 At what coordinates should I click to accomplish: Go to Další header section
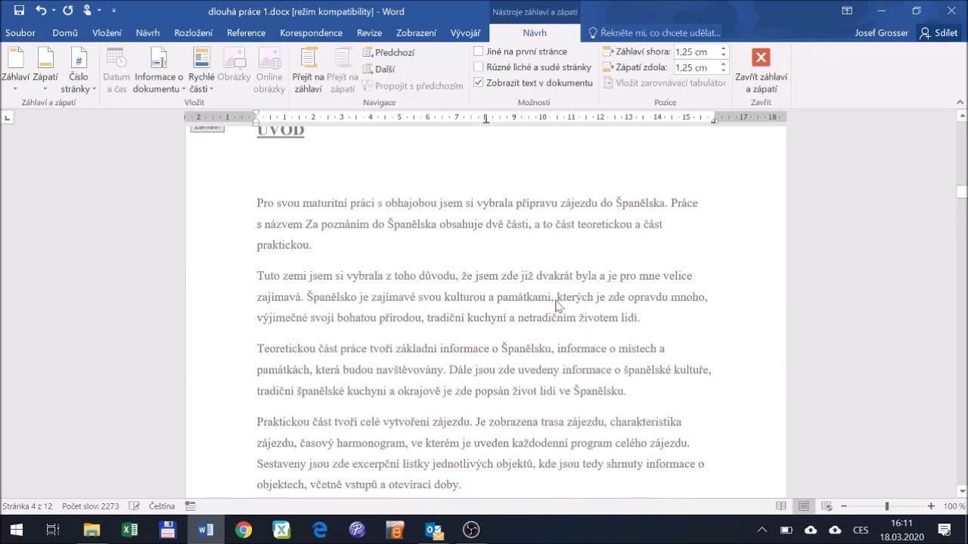coord(379,69)
